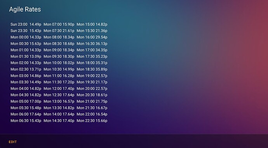Select the Mon 14:00 17.64p rate
The height and width of the screenshot is (148, 268).
click(59, 114)
